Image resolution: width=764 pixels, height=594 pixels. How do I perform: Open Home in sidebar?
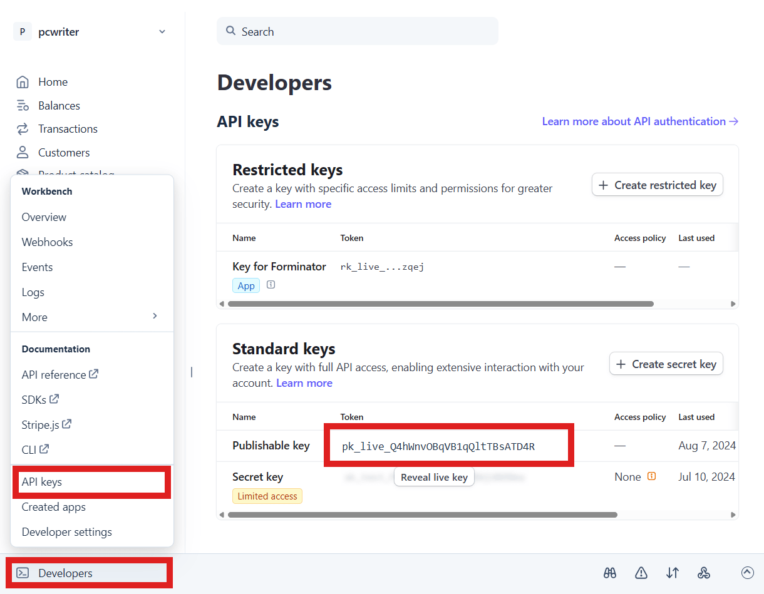pyautogui.click(x=53, y=82)
